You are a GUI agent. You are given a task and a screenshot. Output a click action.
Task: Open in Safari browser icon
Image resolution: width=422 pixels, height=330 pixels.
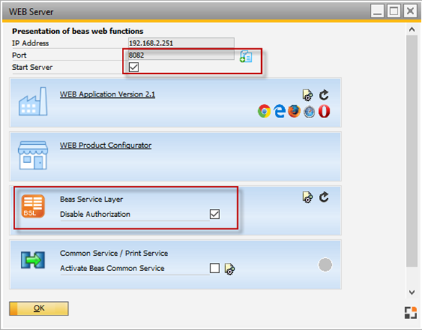309,112
